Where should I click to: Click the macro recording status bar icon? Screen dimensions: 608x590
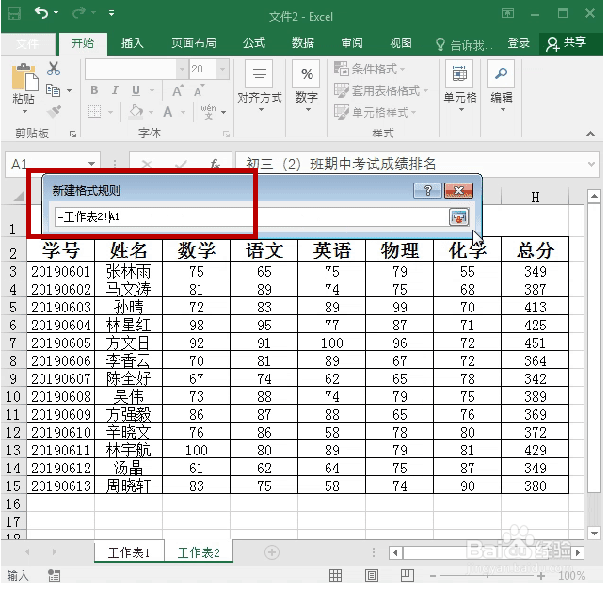coord(54,576)
